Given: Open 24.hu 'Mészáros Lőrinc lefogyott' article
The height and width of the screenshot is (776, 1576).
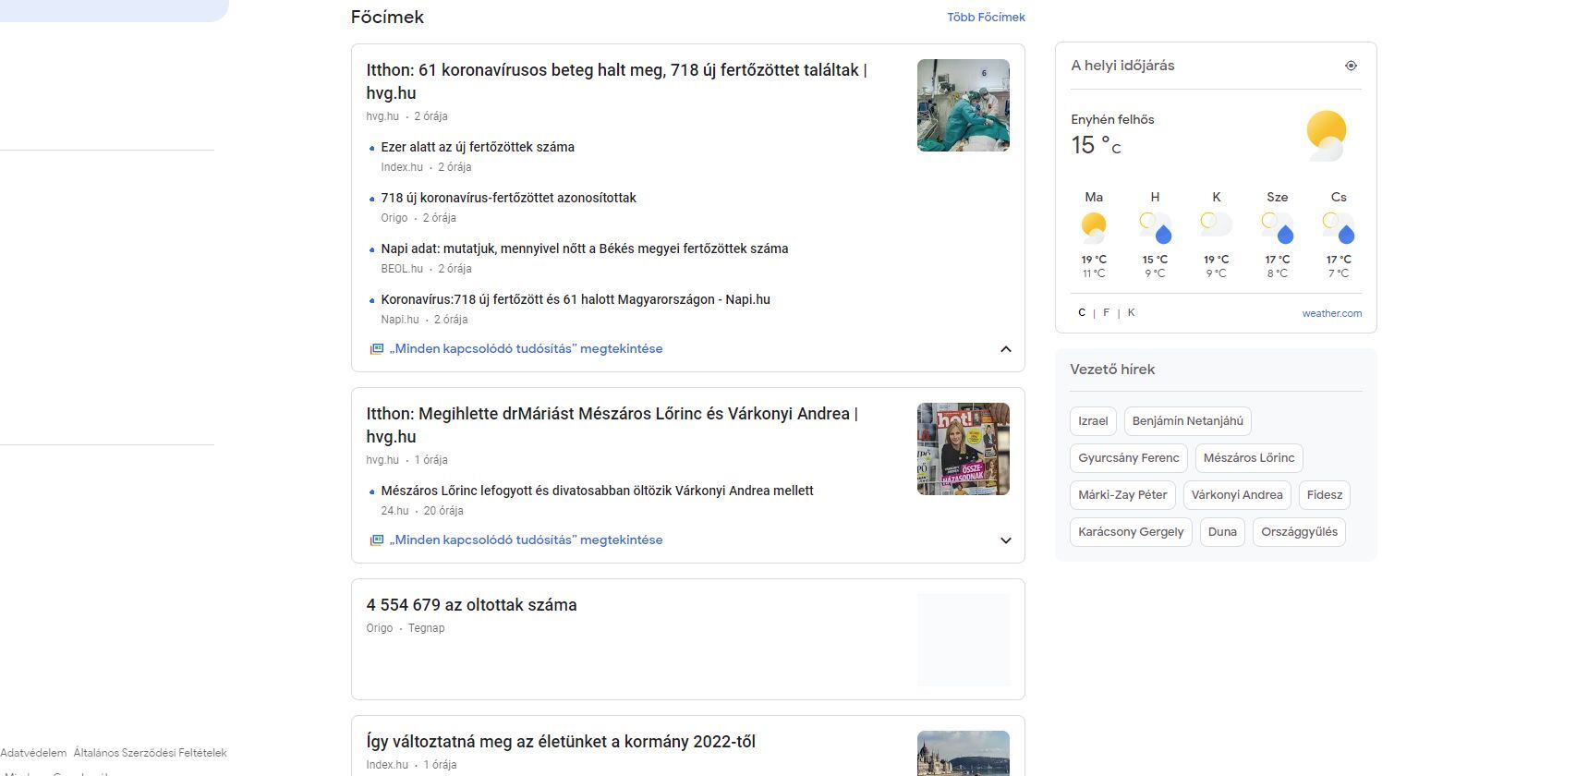Looking at the screenshot, I should (597, 491).
